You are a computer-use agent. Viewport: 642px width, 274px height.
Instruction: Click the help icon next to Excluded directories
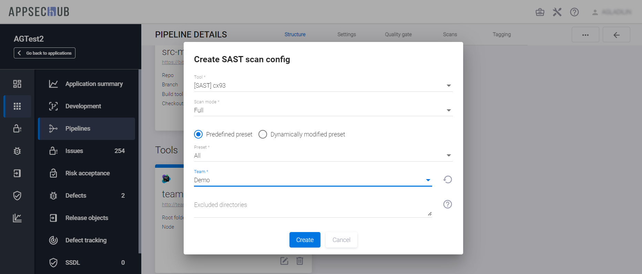click(447, 204)
